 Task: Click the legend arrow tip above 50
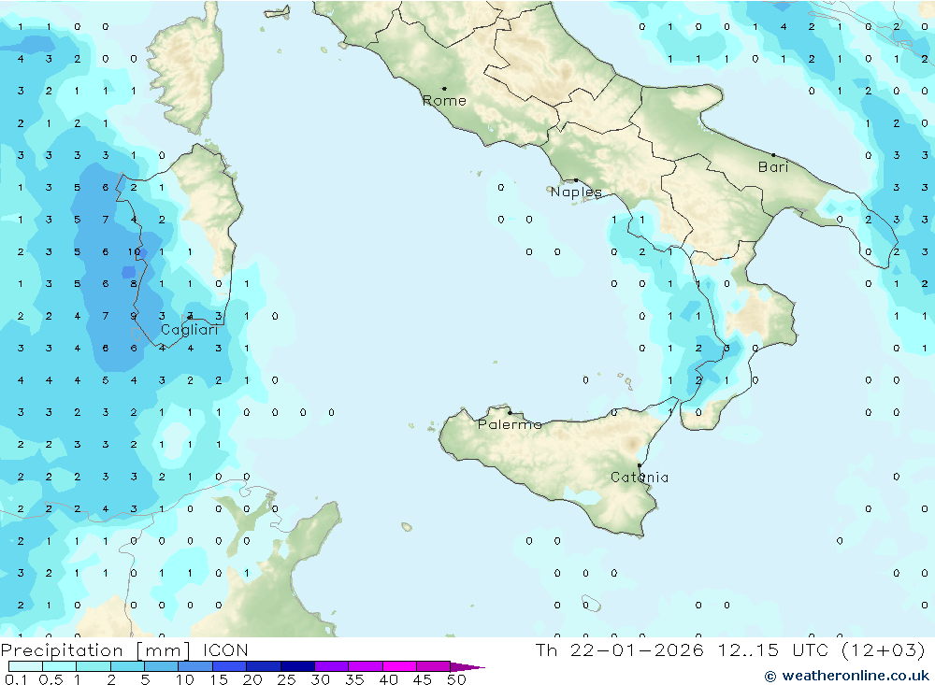click(467, 667)
